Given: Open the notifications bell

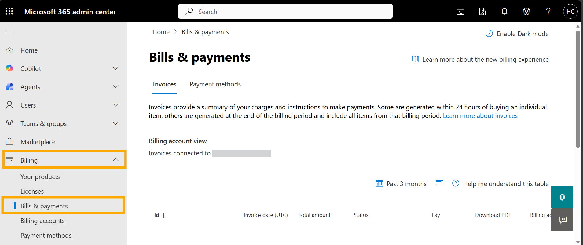Looking at the screenshot, I should (504, 12).
